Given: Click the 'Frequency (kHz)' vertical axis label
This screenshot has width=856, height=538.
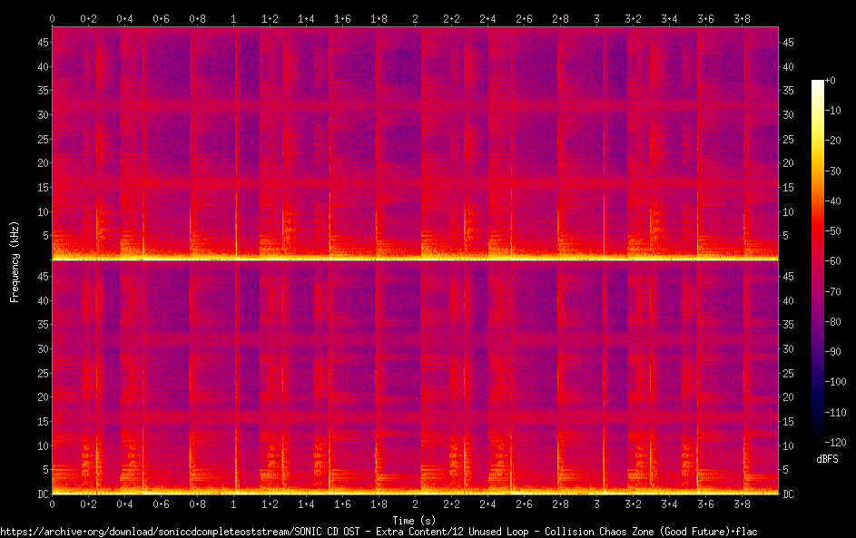Looking at the screenshot, I should (x=15, y=260).
